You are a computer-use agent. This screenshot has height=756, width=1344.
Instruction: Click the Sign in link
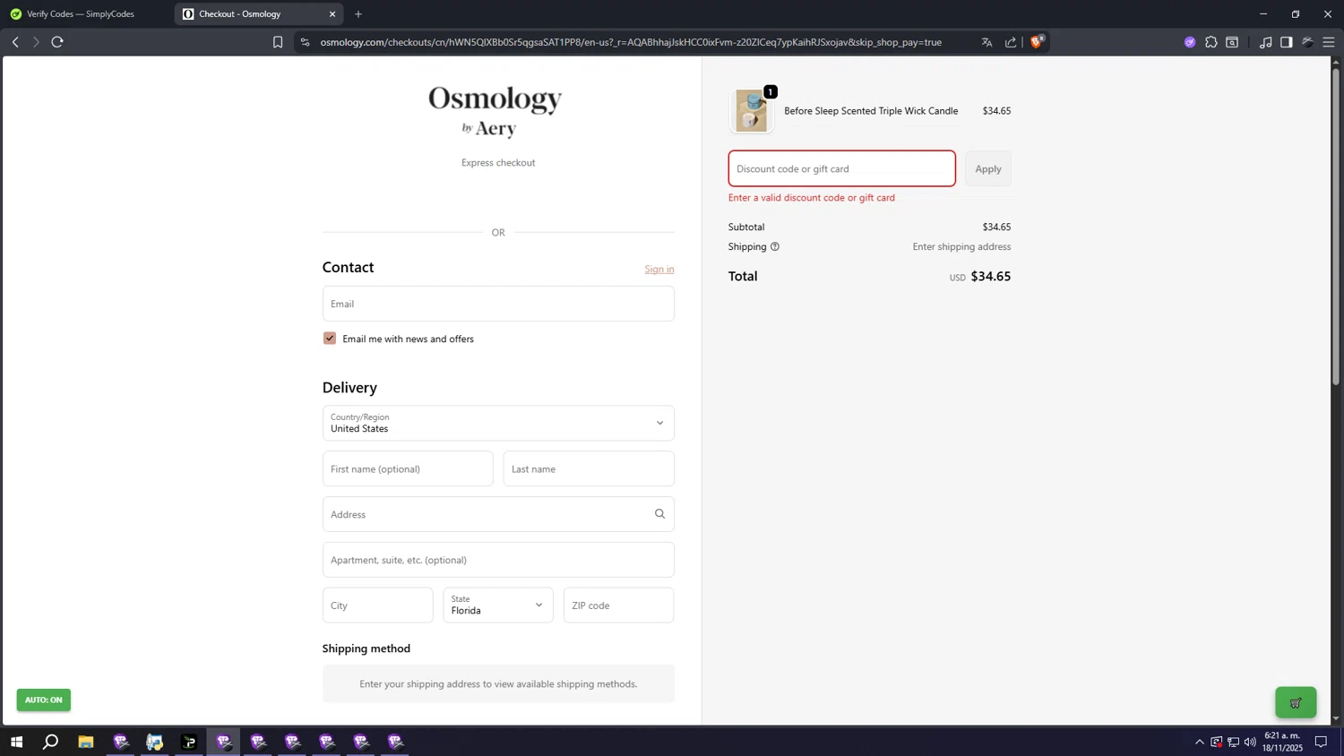tap(659, 269)
